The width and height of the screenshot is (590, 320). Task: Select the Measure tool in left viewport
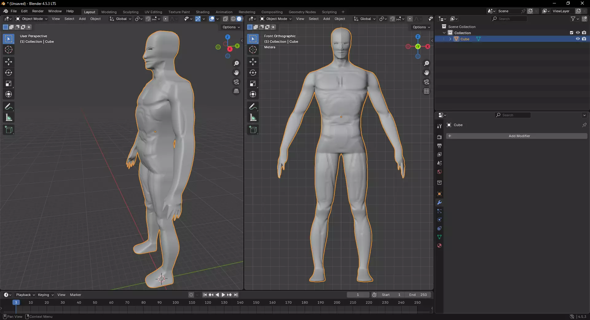tap(9, 118)
